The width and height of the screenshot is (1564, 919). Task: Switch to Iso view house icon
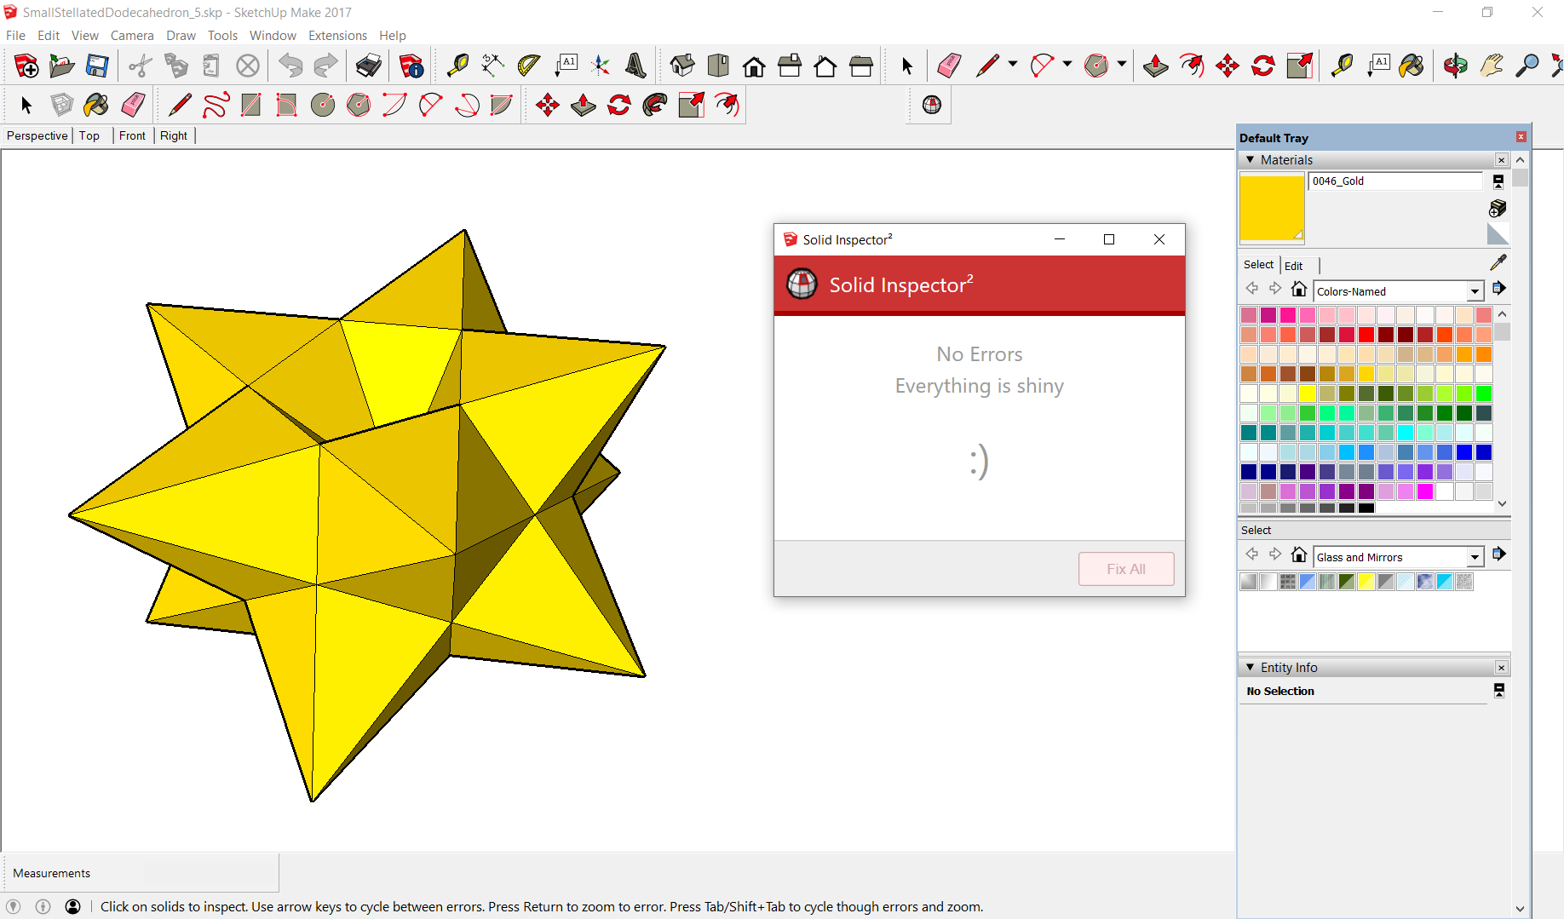(x=682, y=66)
